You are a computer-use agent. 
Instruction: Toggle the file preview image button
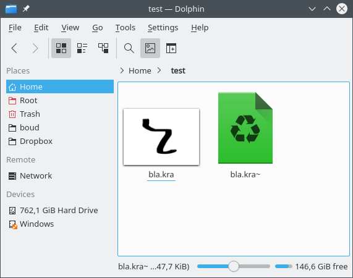pyautogui.click(x=150, y=48)
